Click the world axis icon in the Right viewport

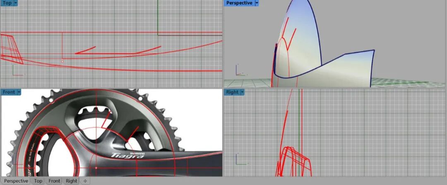coord(242,159)
